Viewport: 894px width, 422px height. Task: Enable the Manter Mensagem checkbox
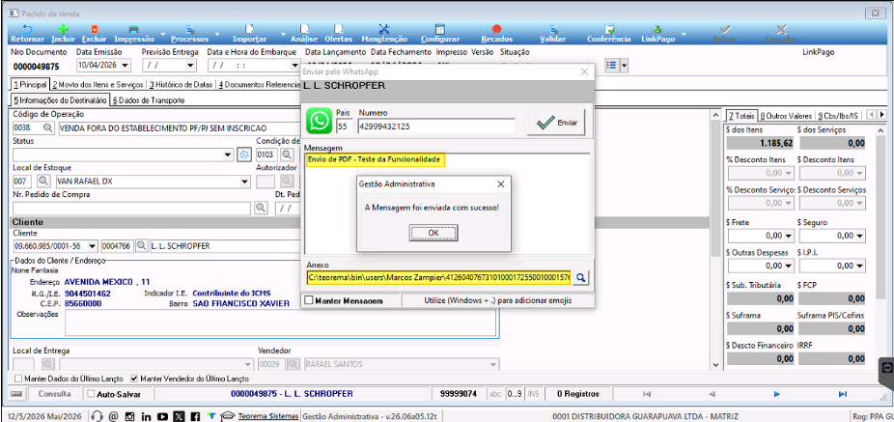tap(308, 300)
